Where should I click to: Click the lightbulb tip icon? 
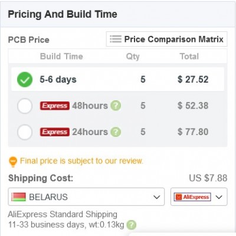coord(13,162)
